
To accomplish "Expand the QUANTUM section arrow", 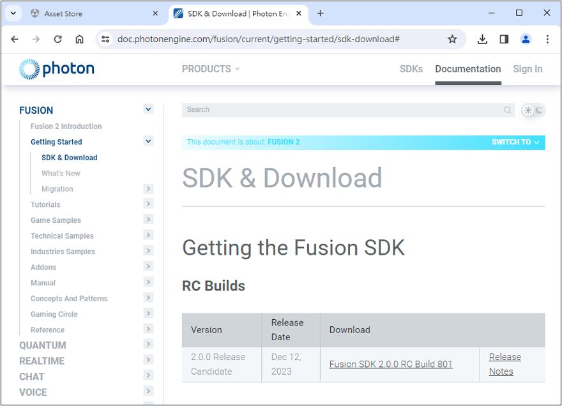I will click(x=148, y=344).
